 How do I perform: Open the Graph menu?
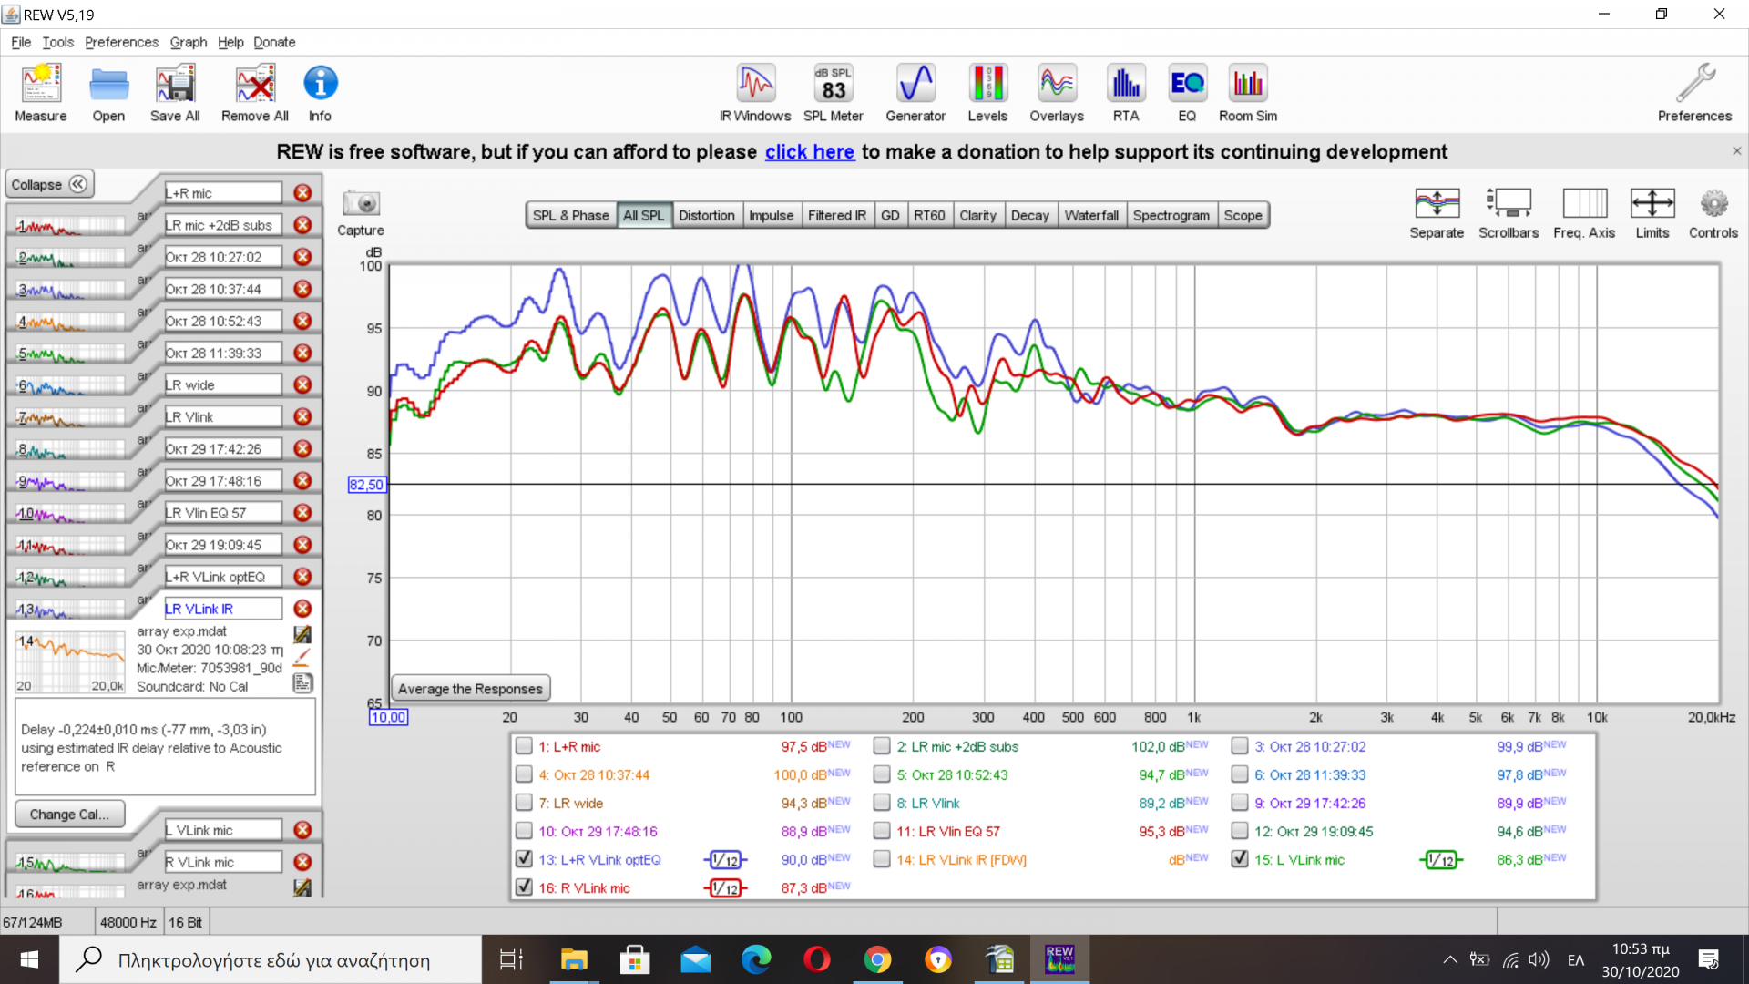point(188,42)
